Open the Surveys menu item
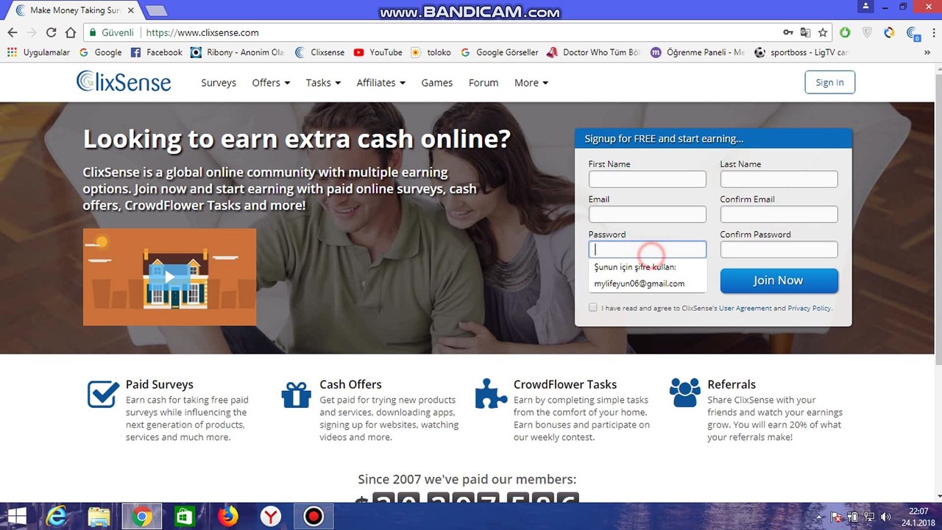This screenshot has width=942, height=530. click(219, 82)
